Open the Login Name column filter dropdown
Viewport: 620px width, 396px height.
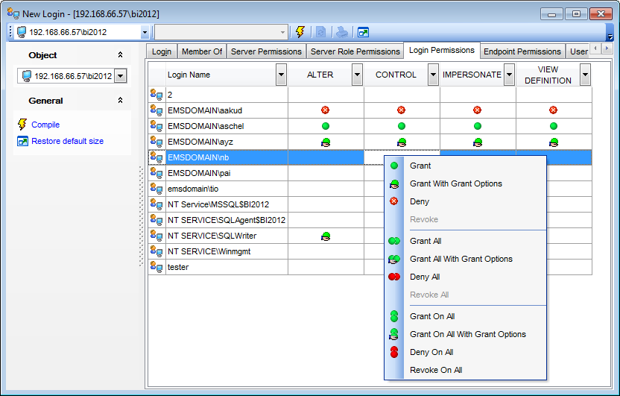click(281, 75)
